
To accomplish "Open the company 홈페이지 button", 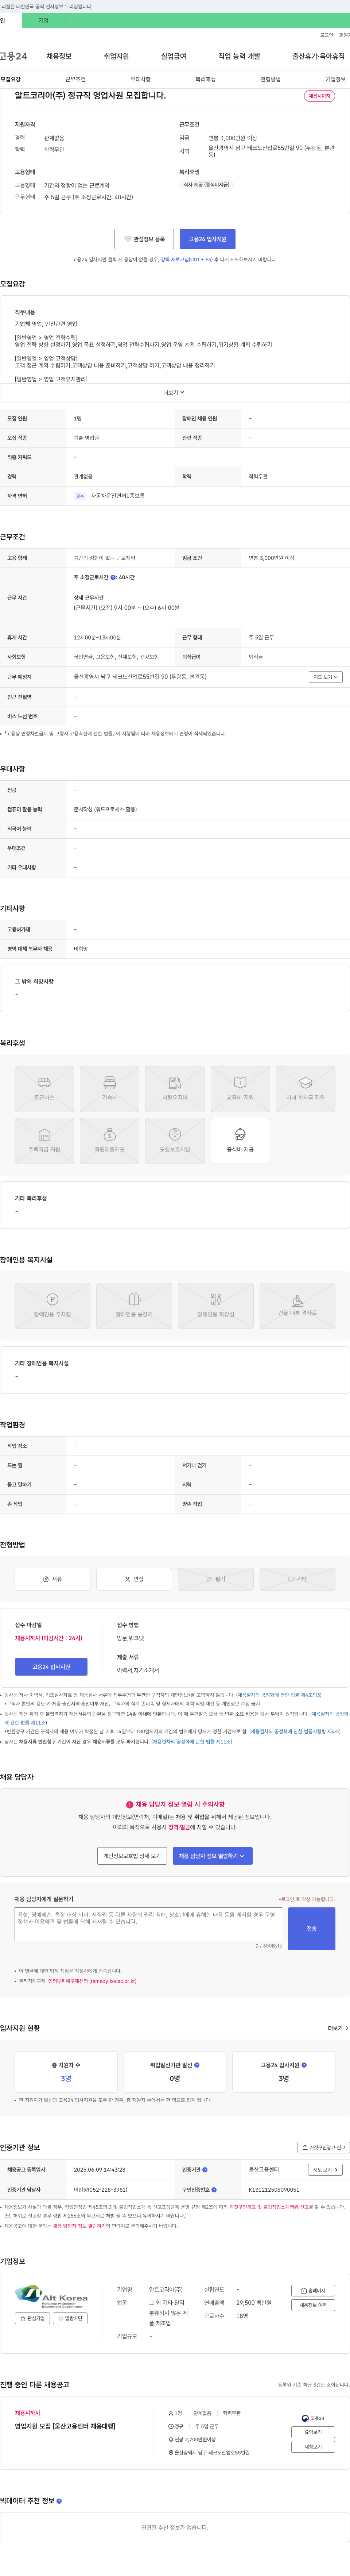I will pyautogui.click(x=313, y=2290).
